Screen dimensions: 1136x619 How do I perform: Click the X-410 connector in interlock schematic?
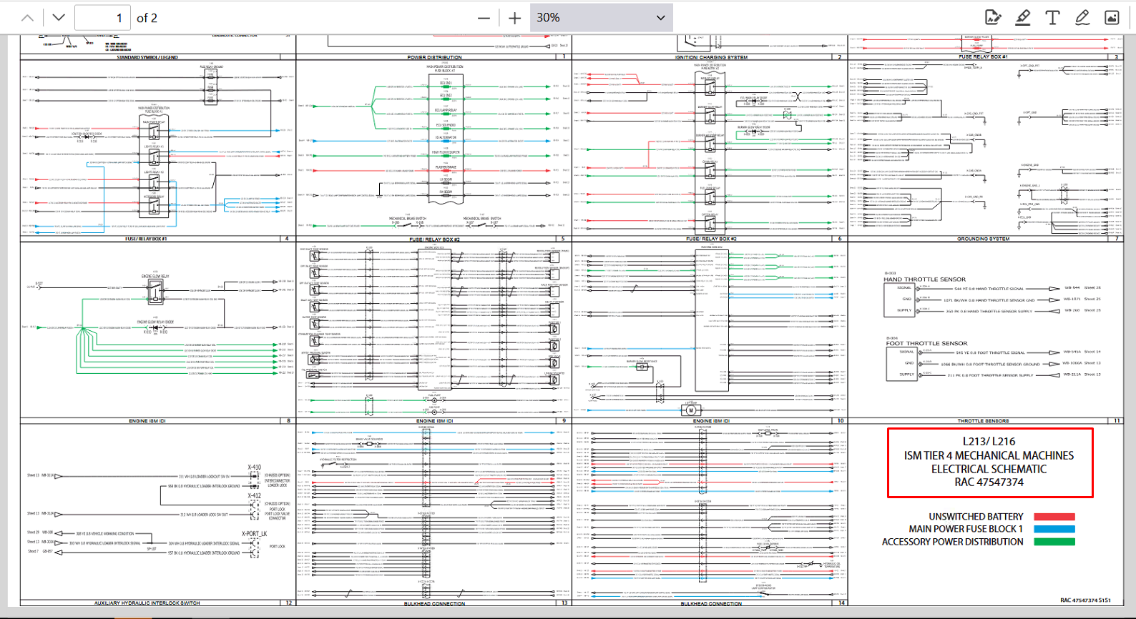pyautogui.click(x=254, y=476)
